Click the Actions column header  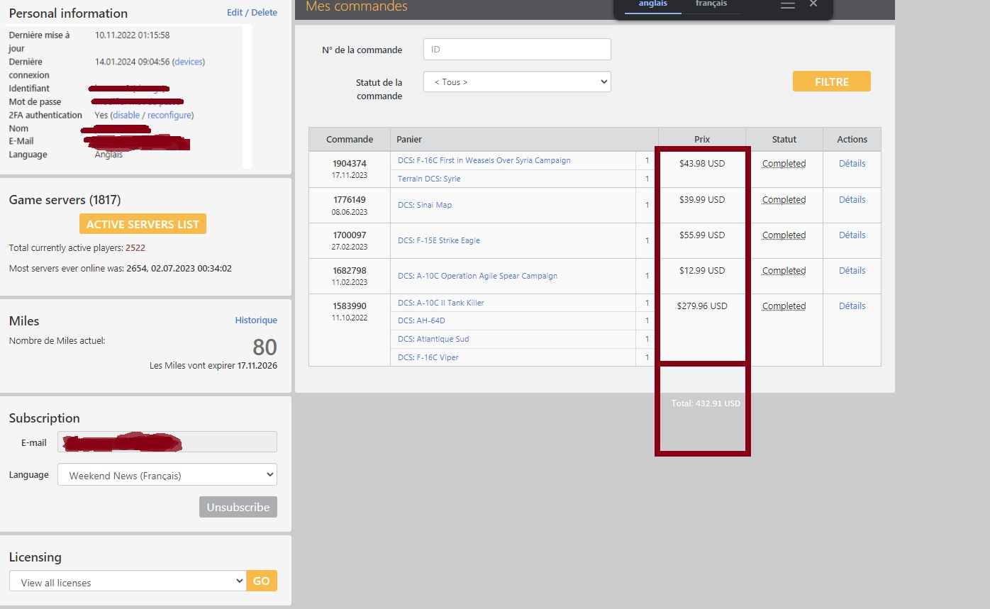point(852,139)
